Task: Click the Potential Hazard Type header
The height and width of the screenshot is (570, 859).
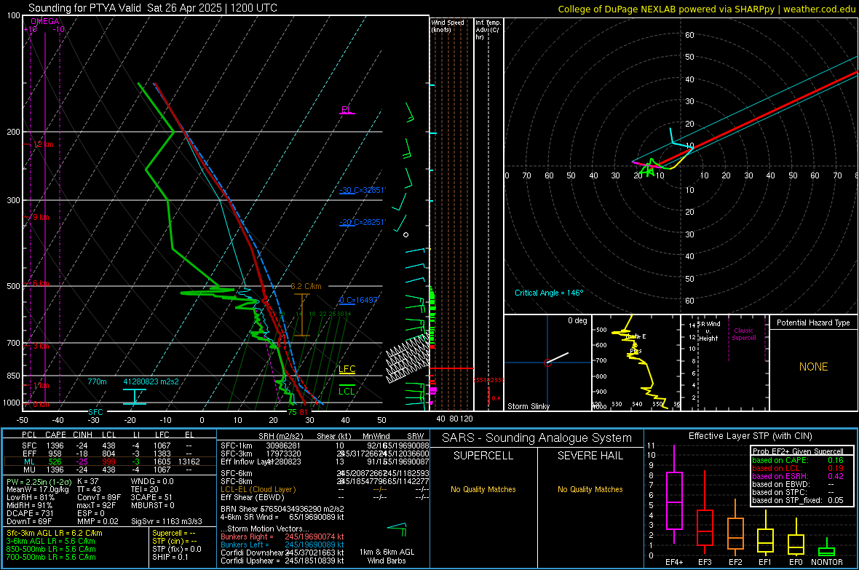Action: coord(813,322)
